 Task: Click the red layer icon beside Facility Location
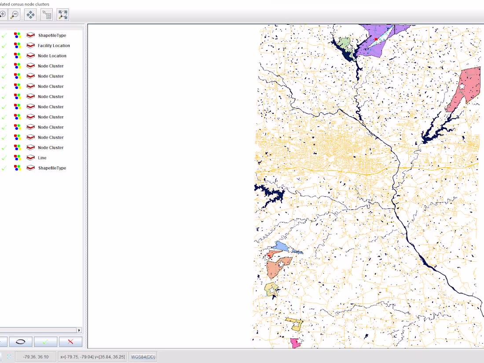[30, 45]
